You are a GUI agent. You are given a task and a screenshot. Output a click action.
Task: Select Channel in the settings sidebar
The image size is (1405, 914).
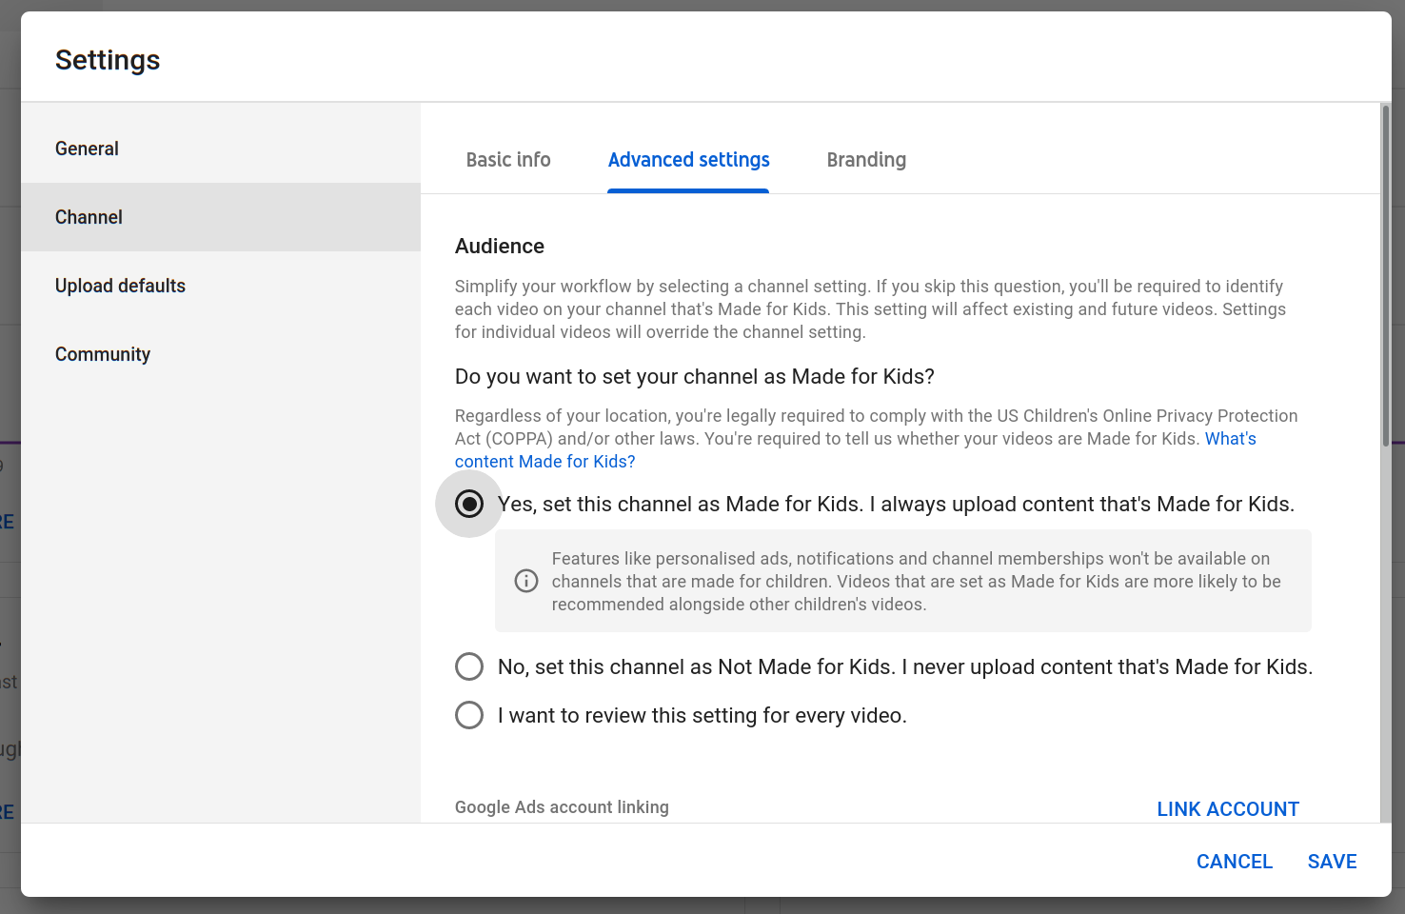[x=89, y=217]
